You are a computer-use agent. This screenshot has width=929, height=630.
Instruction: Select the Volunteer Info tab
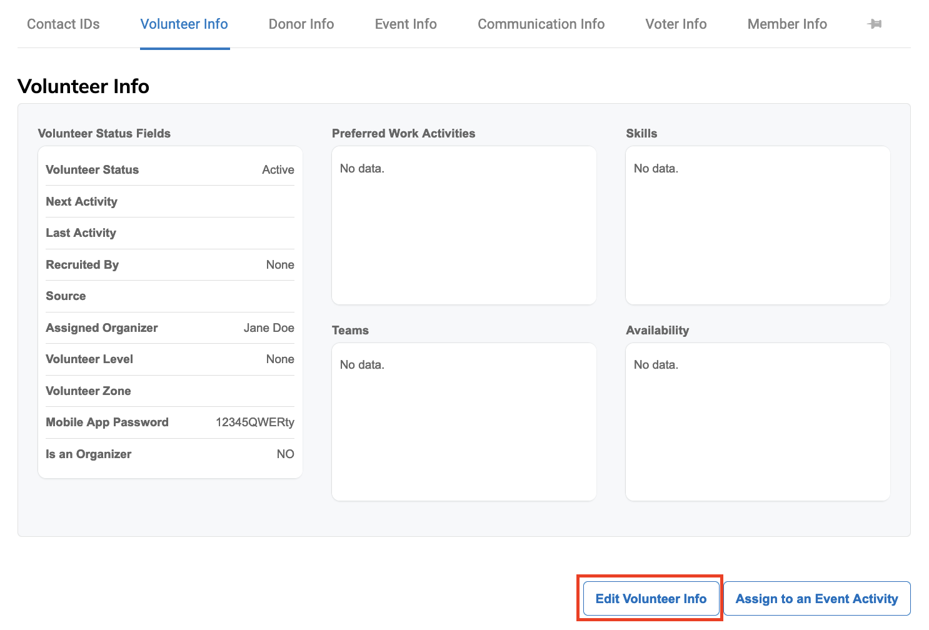184,24
